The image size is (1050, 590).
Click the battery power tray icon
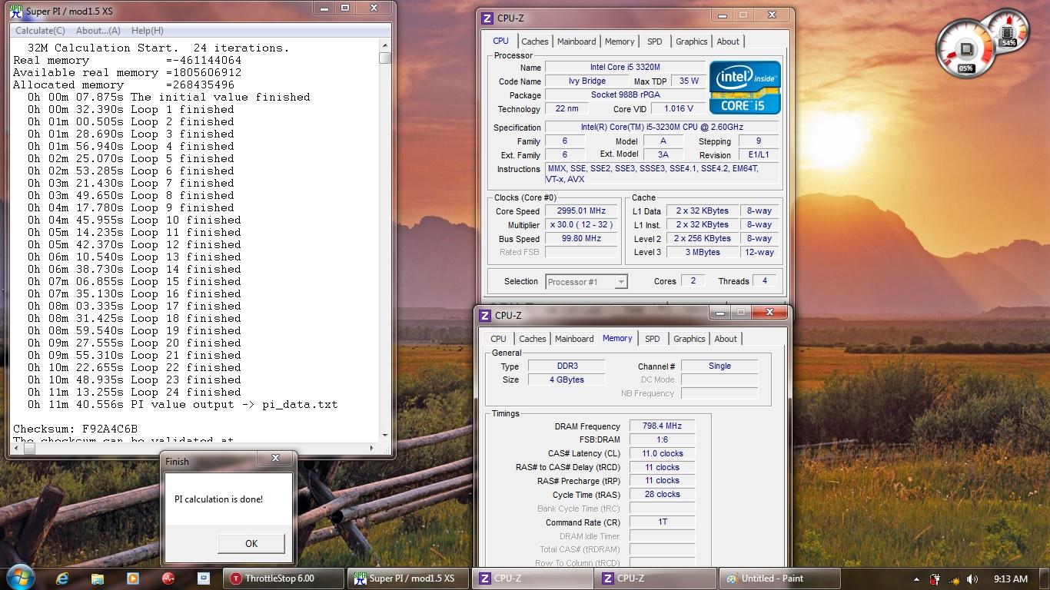pos(935,579)
